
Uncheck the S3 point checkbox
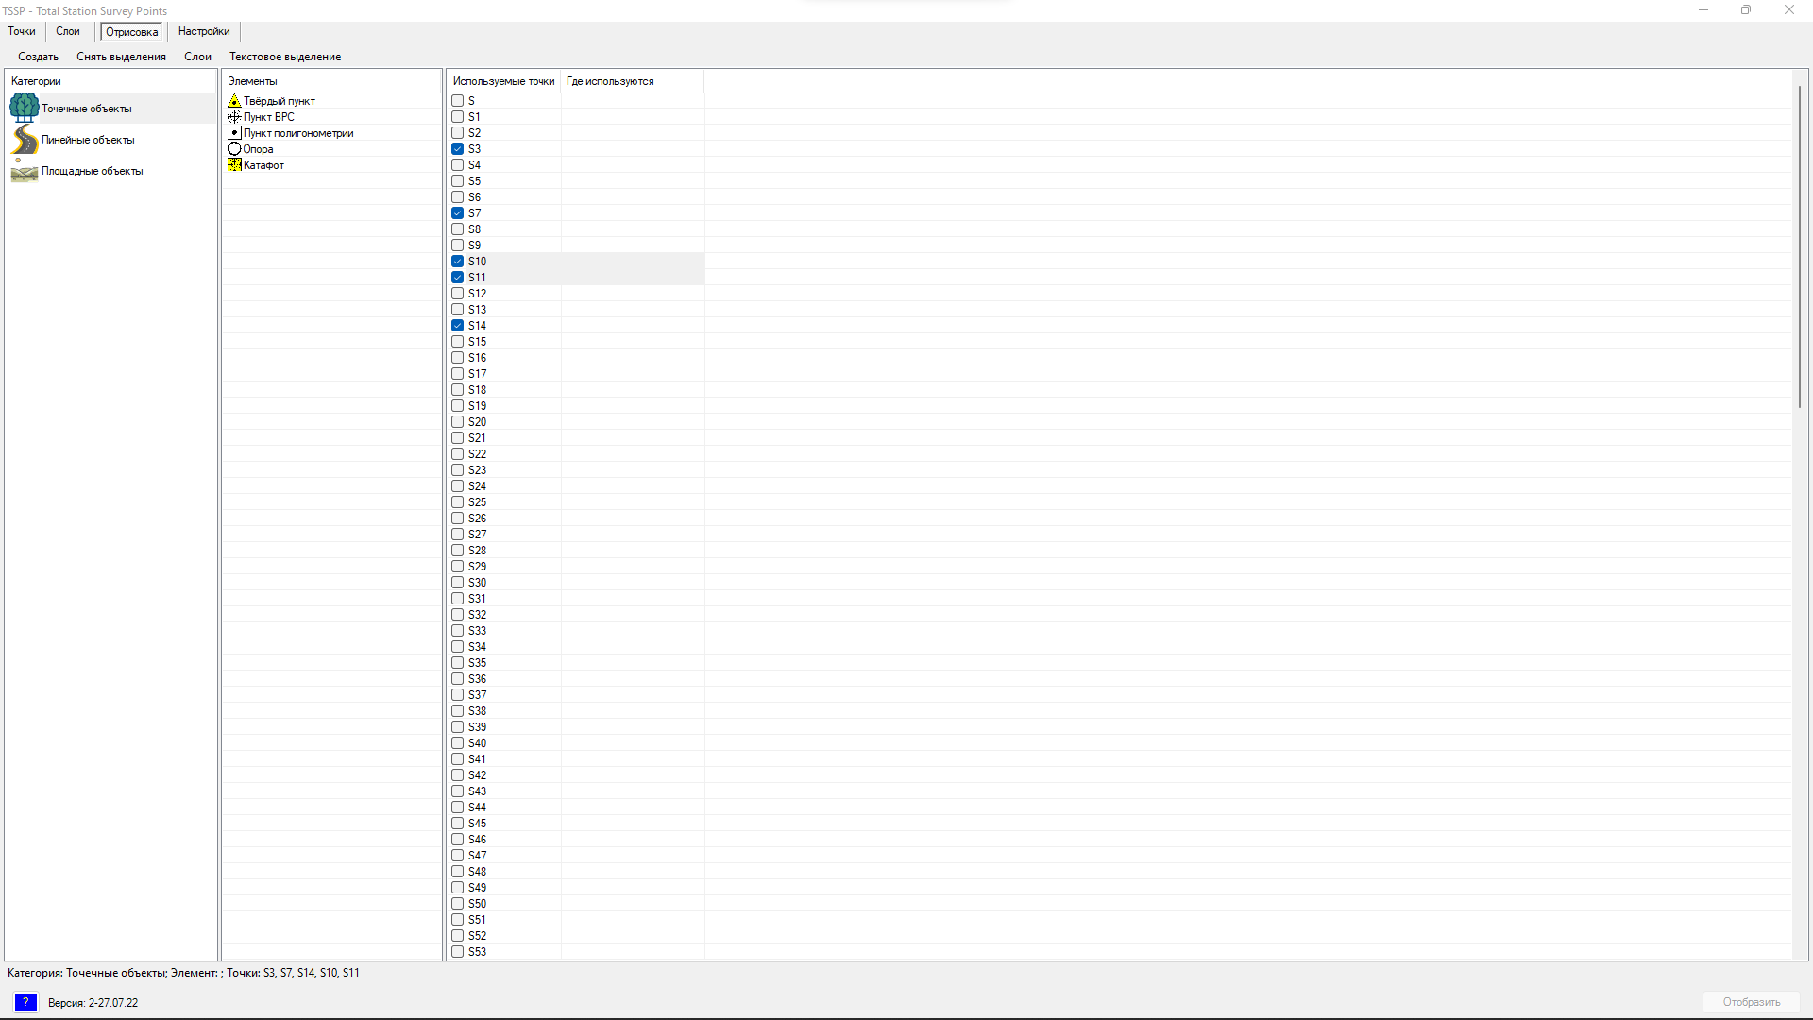(458, 149)
